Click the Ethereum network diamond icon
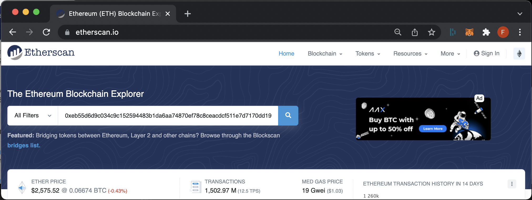Viewport: 532px width, 200px height. click(519, 53)
